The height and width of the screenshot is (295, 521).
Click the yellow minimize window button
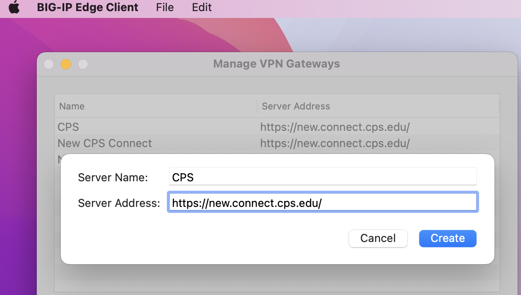66,64
